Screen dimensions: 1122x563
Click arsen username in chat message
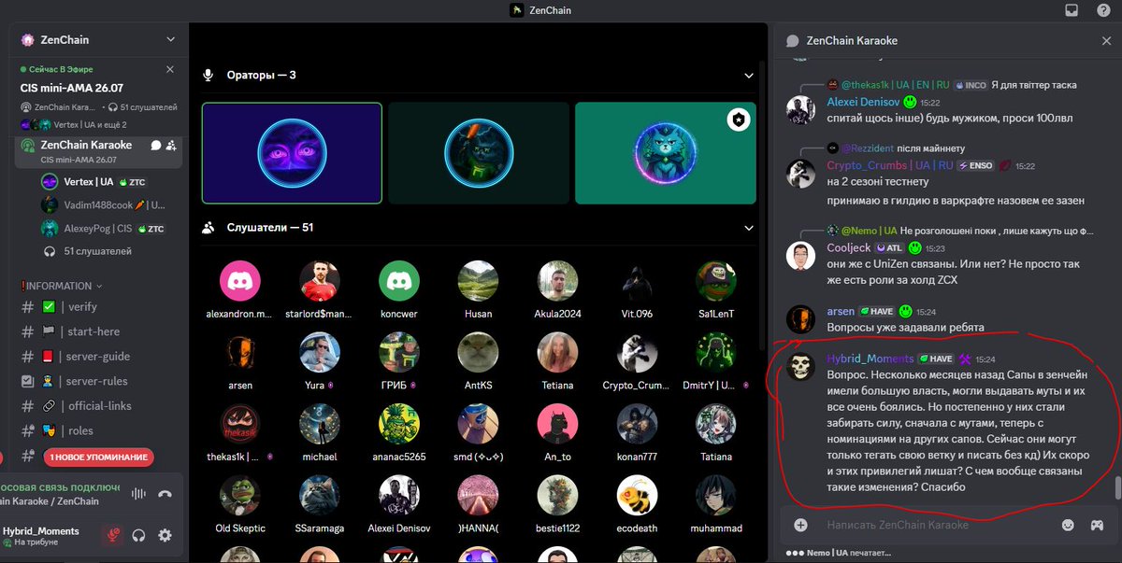(841, 311)
